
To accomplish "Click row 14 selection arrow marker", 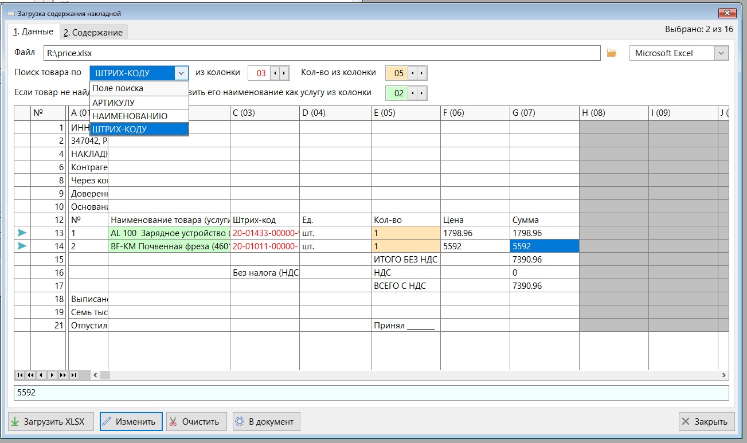I will point(22,246).
